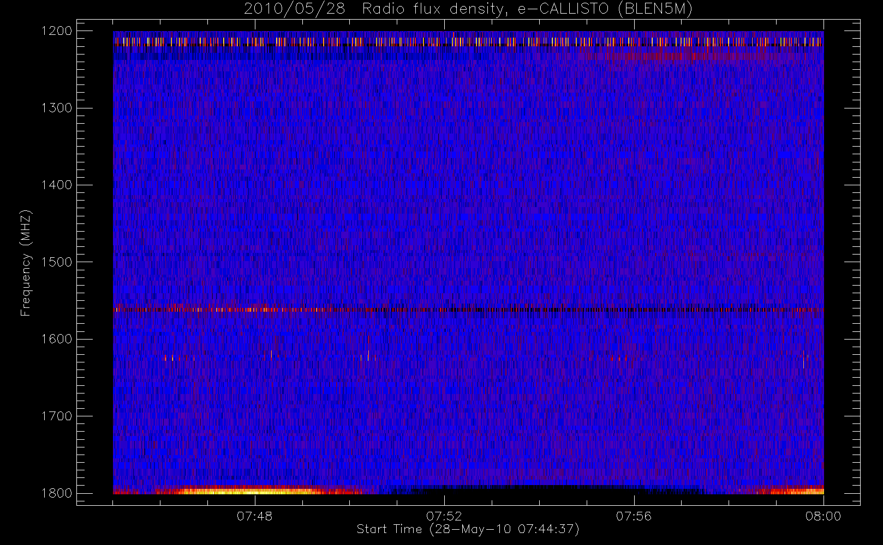Click the 07:52 time tick label
The width and height of the screenshot is (883, 545).
tap(444, 516)
